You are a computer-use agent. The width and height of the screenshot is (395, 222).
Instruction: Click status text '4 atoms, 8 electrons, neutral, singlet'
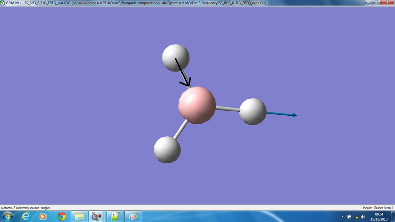point(26,208)
